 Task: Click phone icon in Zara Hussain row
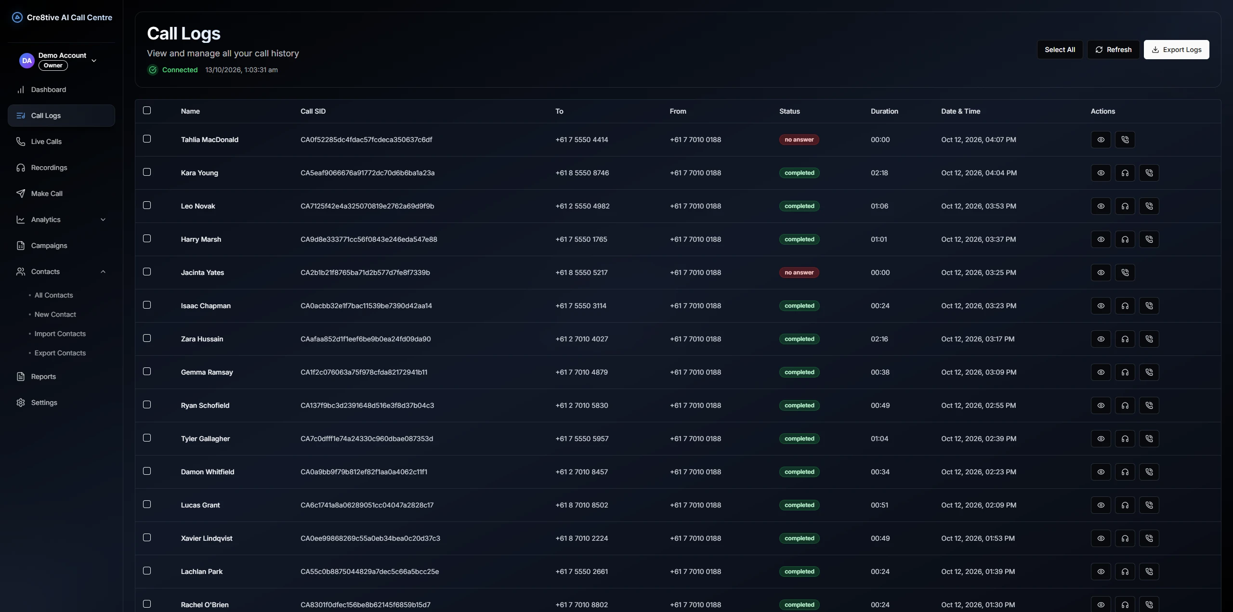(1149, 339)
